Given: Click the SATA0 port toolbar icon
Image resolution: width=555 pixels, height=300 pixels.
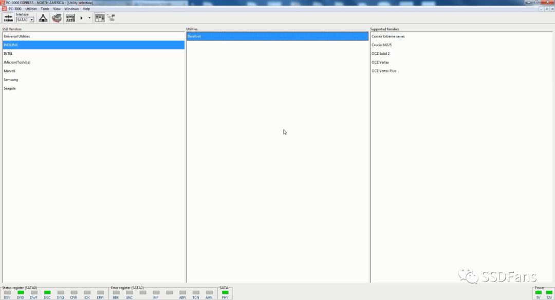Looking at the screenshot, I should (x=8, y=18).
